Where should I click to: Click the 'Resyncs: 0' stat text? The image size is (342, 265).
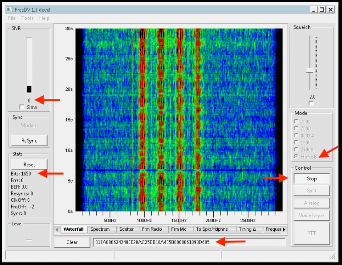(x=21, y=193)
